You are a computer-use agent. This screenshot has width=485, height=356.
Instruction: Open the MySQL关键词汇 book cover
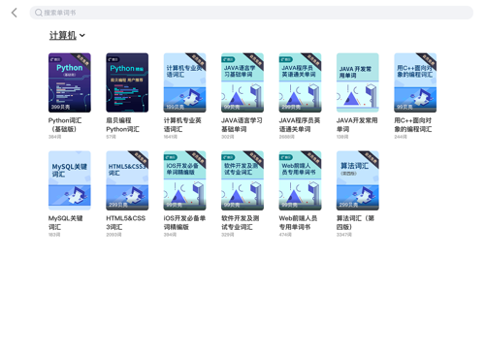[x=70, y=180]
